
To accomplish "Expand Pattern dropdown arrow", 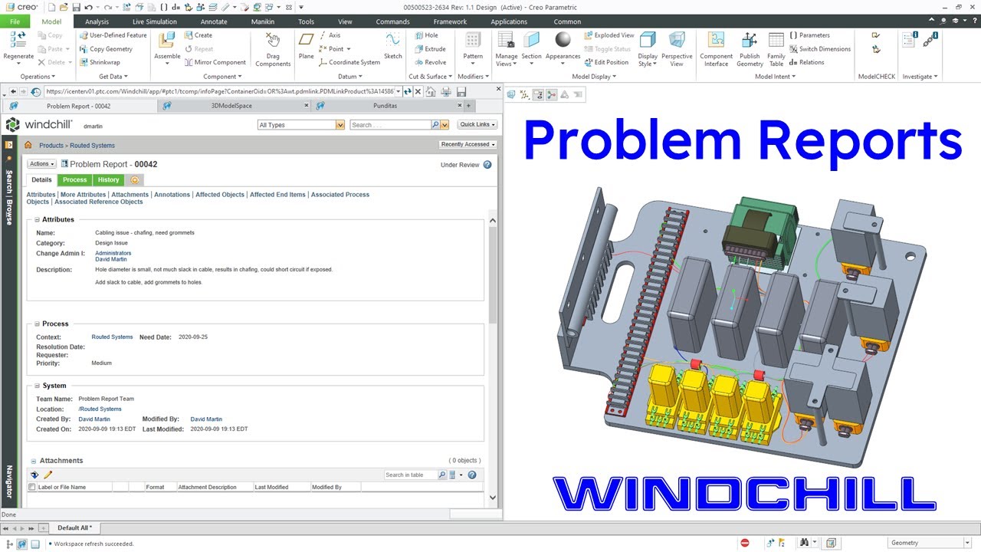I will pyautogui.click(x=473, y=64).
